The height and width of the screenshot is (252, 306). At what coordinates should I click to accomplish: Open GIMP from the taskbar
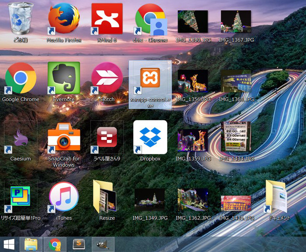pyautogui.click(x=103, y=244)
